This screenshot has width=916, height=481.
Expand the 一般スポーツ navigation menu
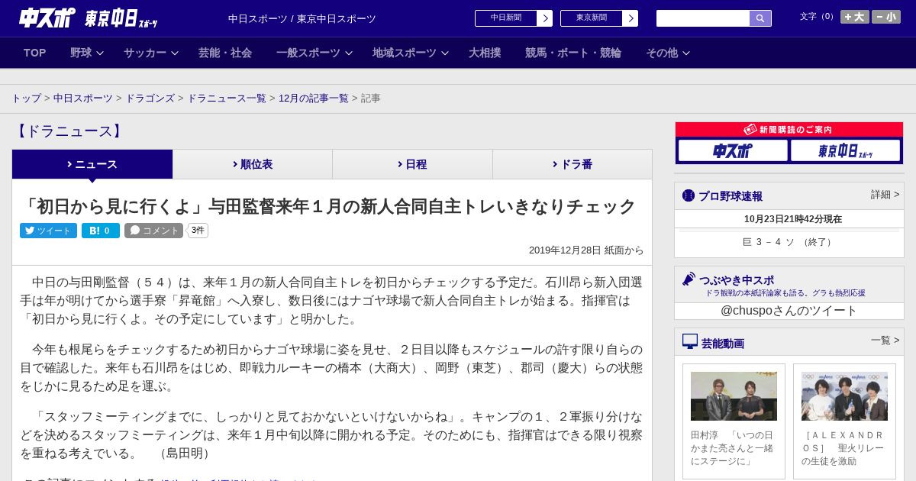coord(314,53)
